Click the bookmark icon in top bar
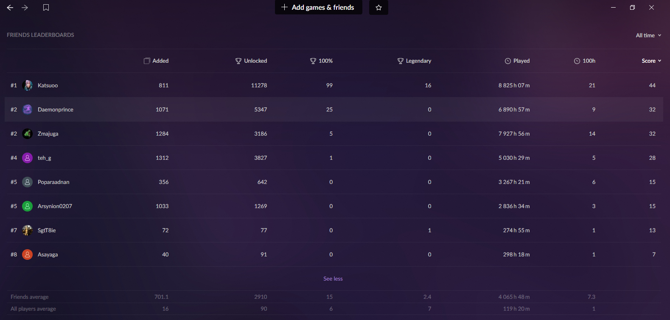The width and height of the screenshot is (670, 320). (46, 8)
